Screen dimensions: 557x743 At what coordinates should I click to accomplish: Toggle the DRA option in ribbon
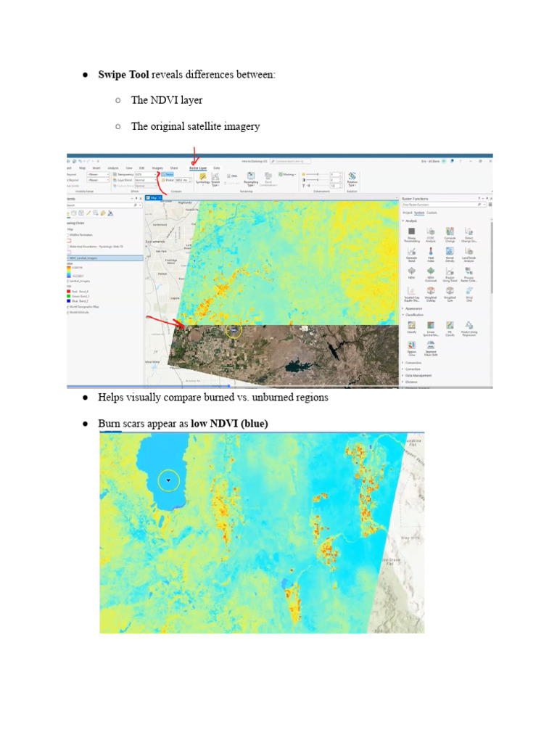232,176
